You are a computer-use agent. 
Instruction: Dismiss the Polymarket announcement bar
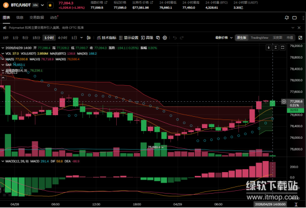(x=299, y=28)
